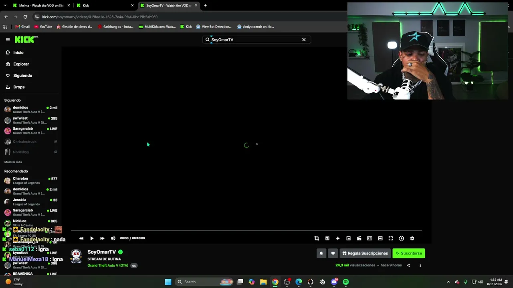Open MultiKick.com bookmark

click(x=157, y=27)
